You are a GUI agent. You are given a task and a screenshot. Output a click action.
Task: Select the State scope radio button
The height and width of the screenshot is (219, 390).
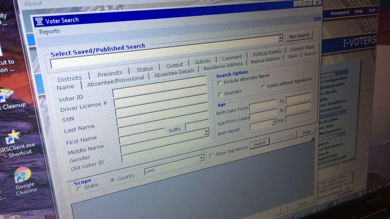pos(79,189)
